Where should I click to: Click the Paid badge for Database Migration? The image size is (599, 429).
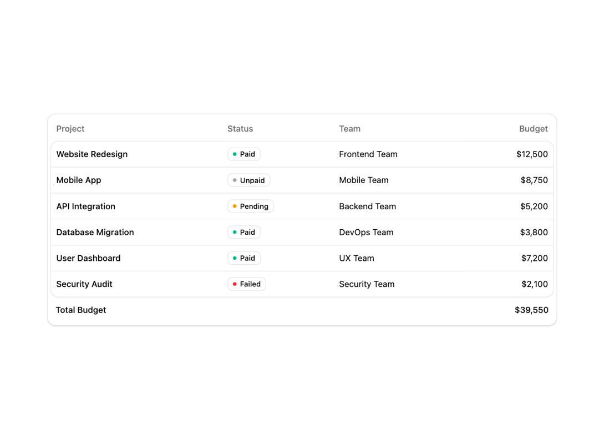243,232
